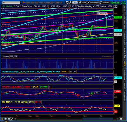Viewport: 127px width, 122px height.
Task: Open the chart share flask icon
Action: tap(67, 3)
